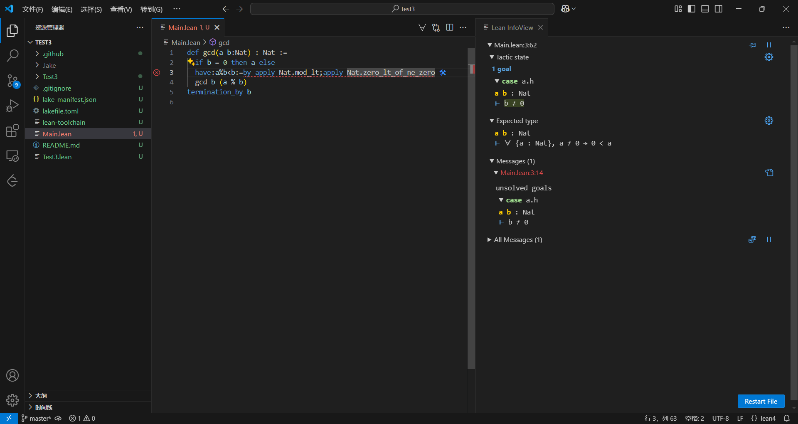Open the Extensions view
798x424 pixels.
click(x=12, y=131)
